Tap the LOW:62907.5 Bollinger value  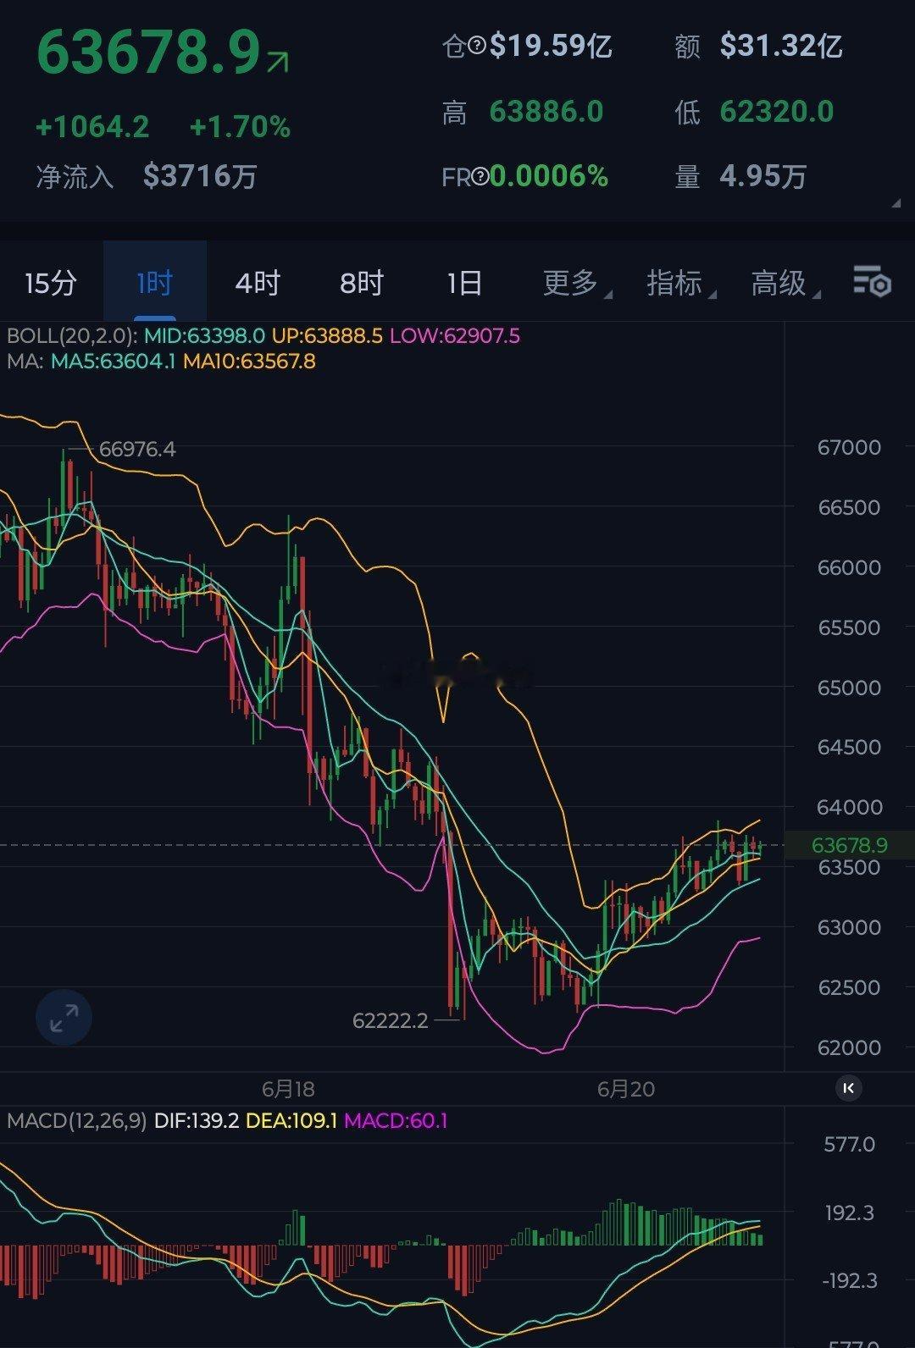(455, 336)
